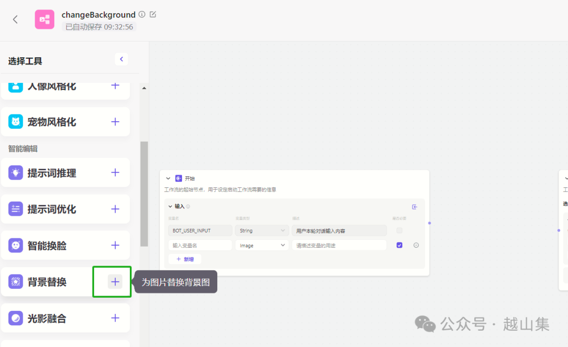
Task: Click the 光影融合 tool icon
Action: point(16,318)
